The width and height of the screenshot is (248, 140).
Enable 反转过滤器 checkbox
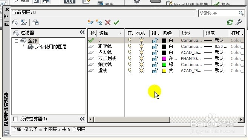(x=15, y=119)
